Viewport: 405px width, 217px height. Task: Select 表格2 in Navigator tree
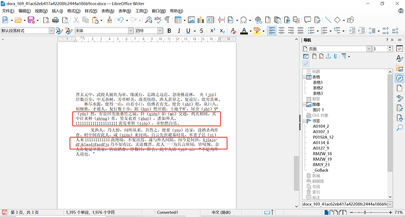click(318, 88)
